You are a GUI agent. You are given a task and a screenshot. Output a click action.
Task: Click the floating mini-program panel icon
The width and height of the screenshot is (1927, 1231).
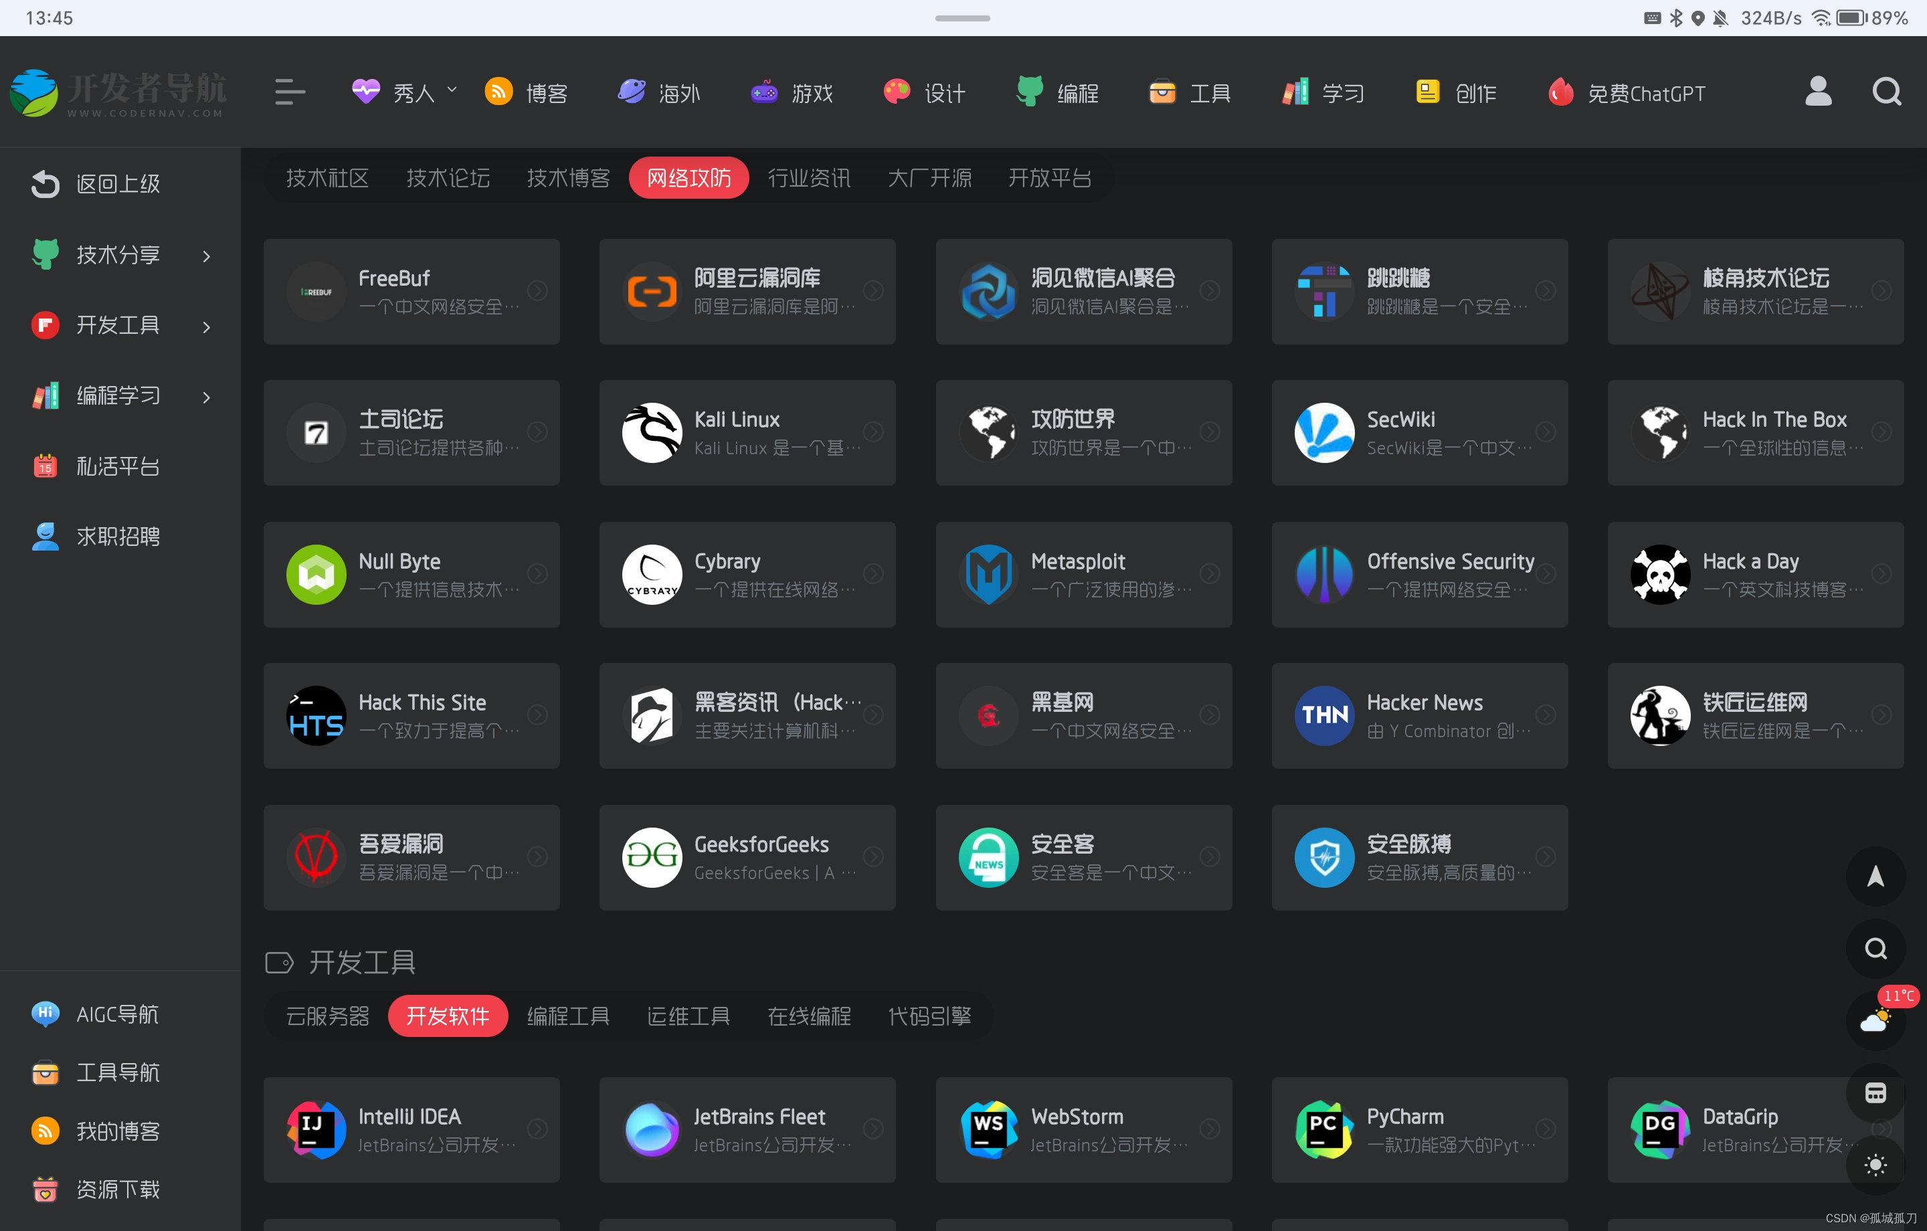pyautogui.click(x=1875, y=1093)
